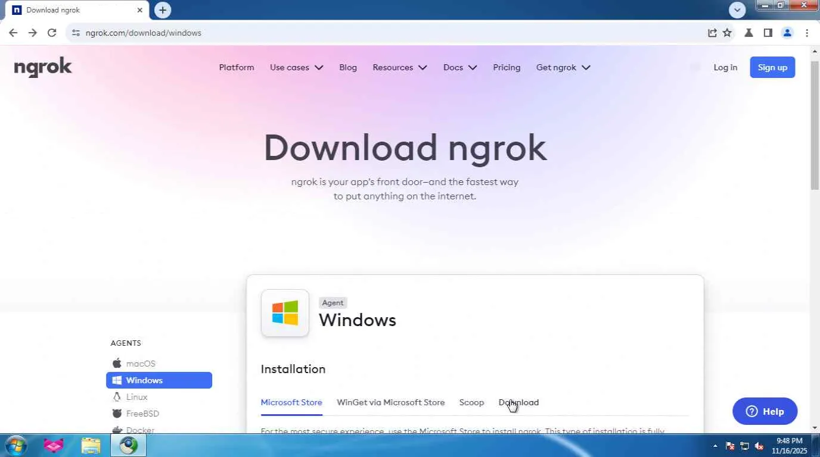The width and height of the screenshot is (820, 457).
Task: Click the Sign up button
Action: 772,67
